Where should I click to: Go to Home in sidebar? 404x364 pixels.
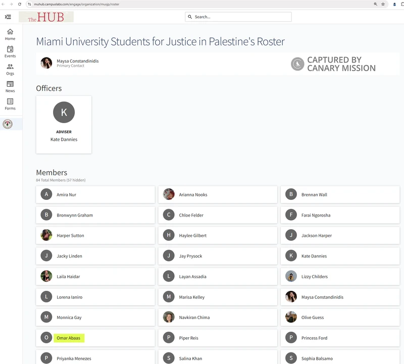tap(10, 34)
